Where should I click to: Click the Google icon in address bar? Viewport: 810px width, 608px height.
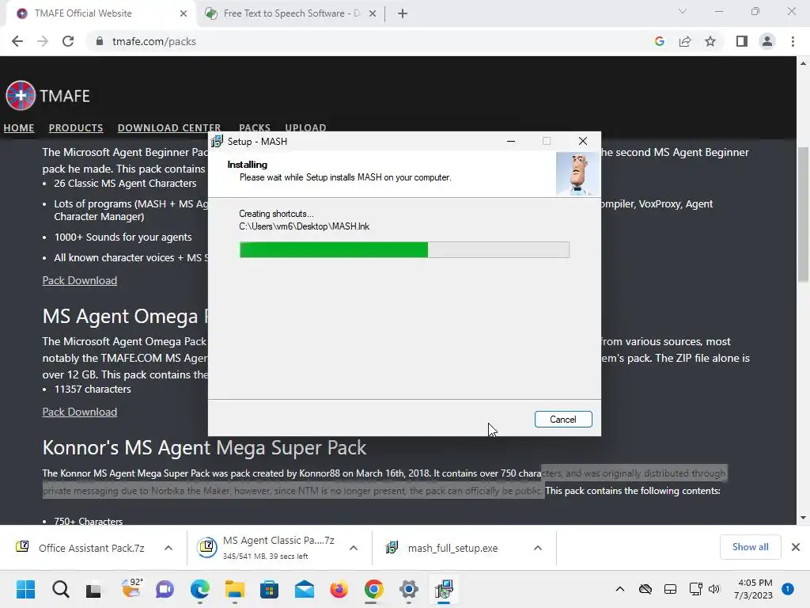[x=659, y=41]
